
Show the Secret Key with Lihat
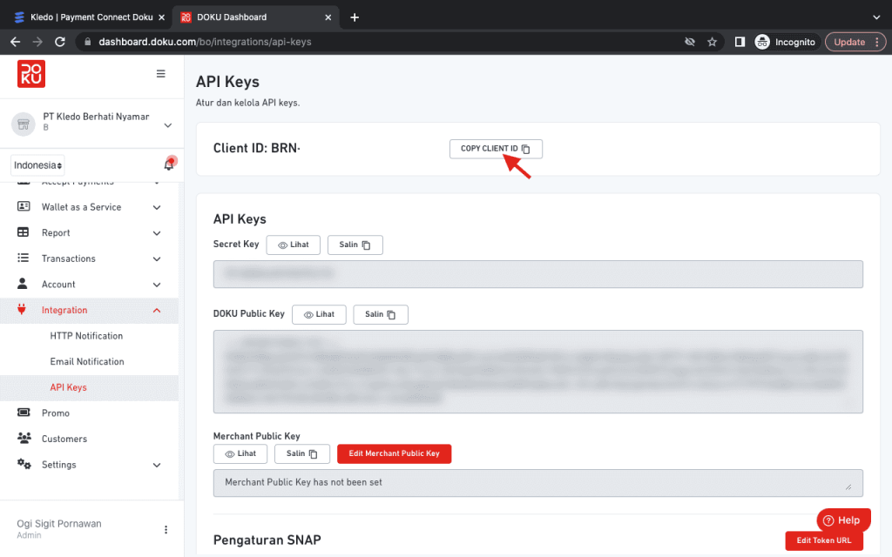tap(293, 245)
